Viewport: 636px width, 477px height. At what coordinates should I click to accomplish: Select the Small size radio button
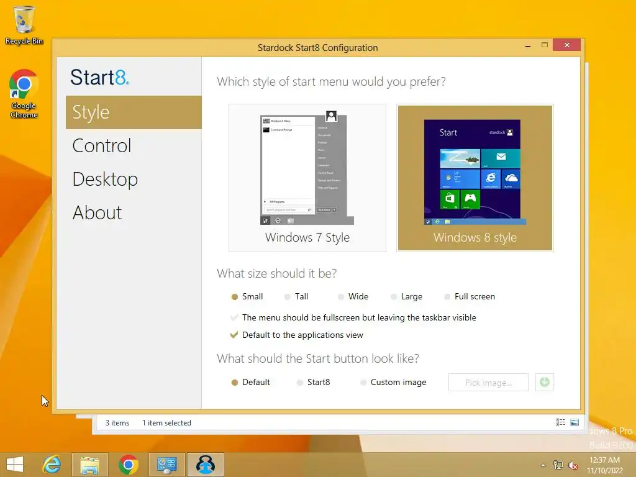coord(247,296)
